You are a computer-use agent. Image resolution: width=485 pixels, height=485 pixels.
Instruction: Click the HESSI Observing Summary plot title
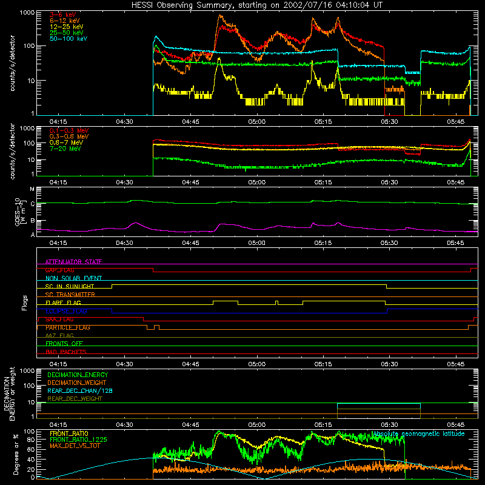256,5
